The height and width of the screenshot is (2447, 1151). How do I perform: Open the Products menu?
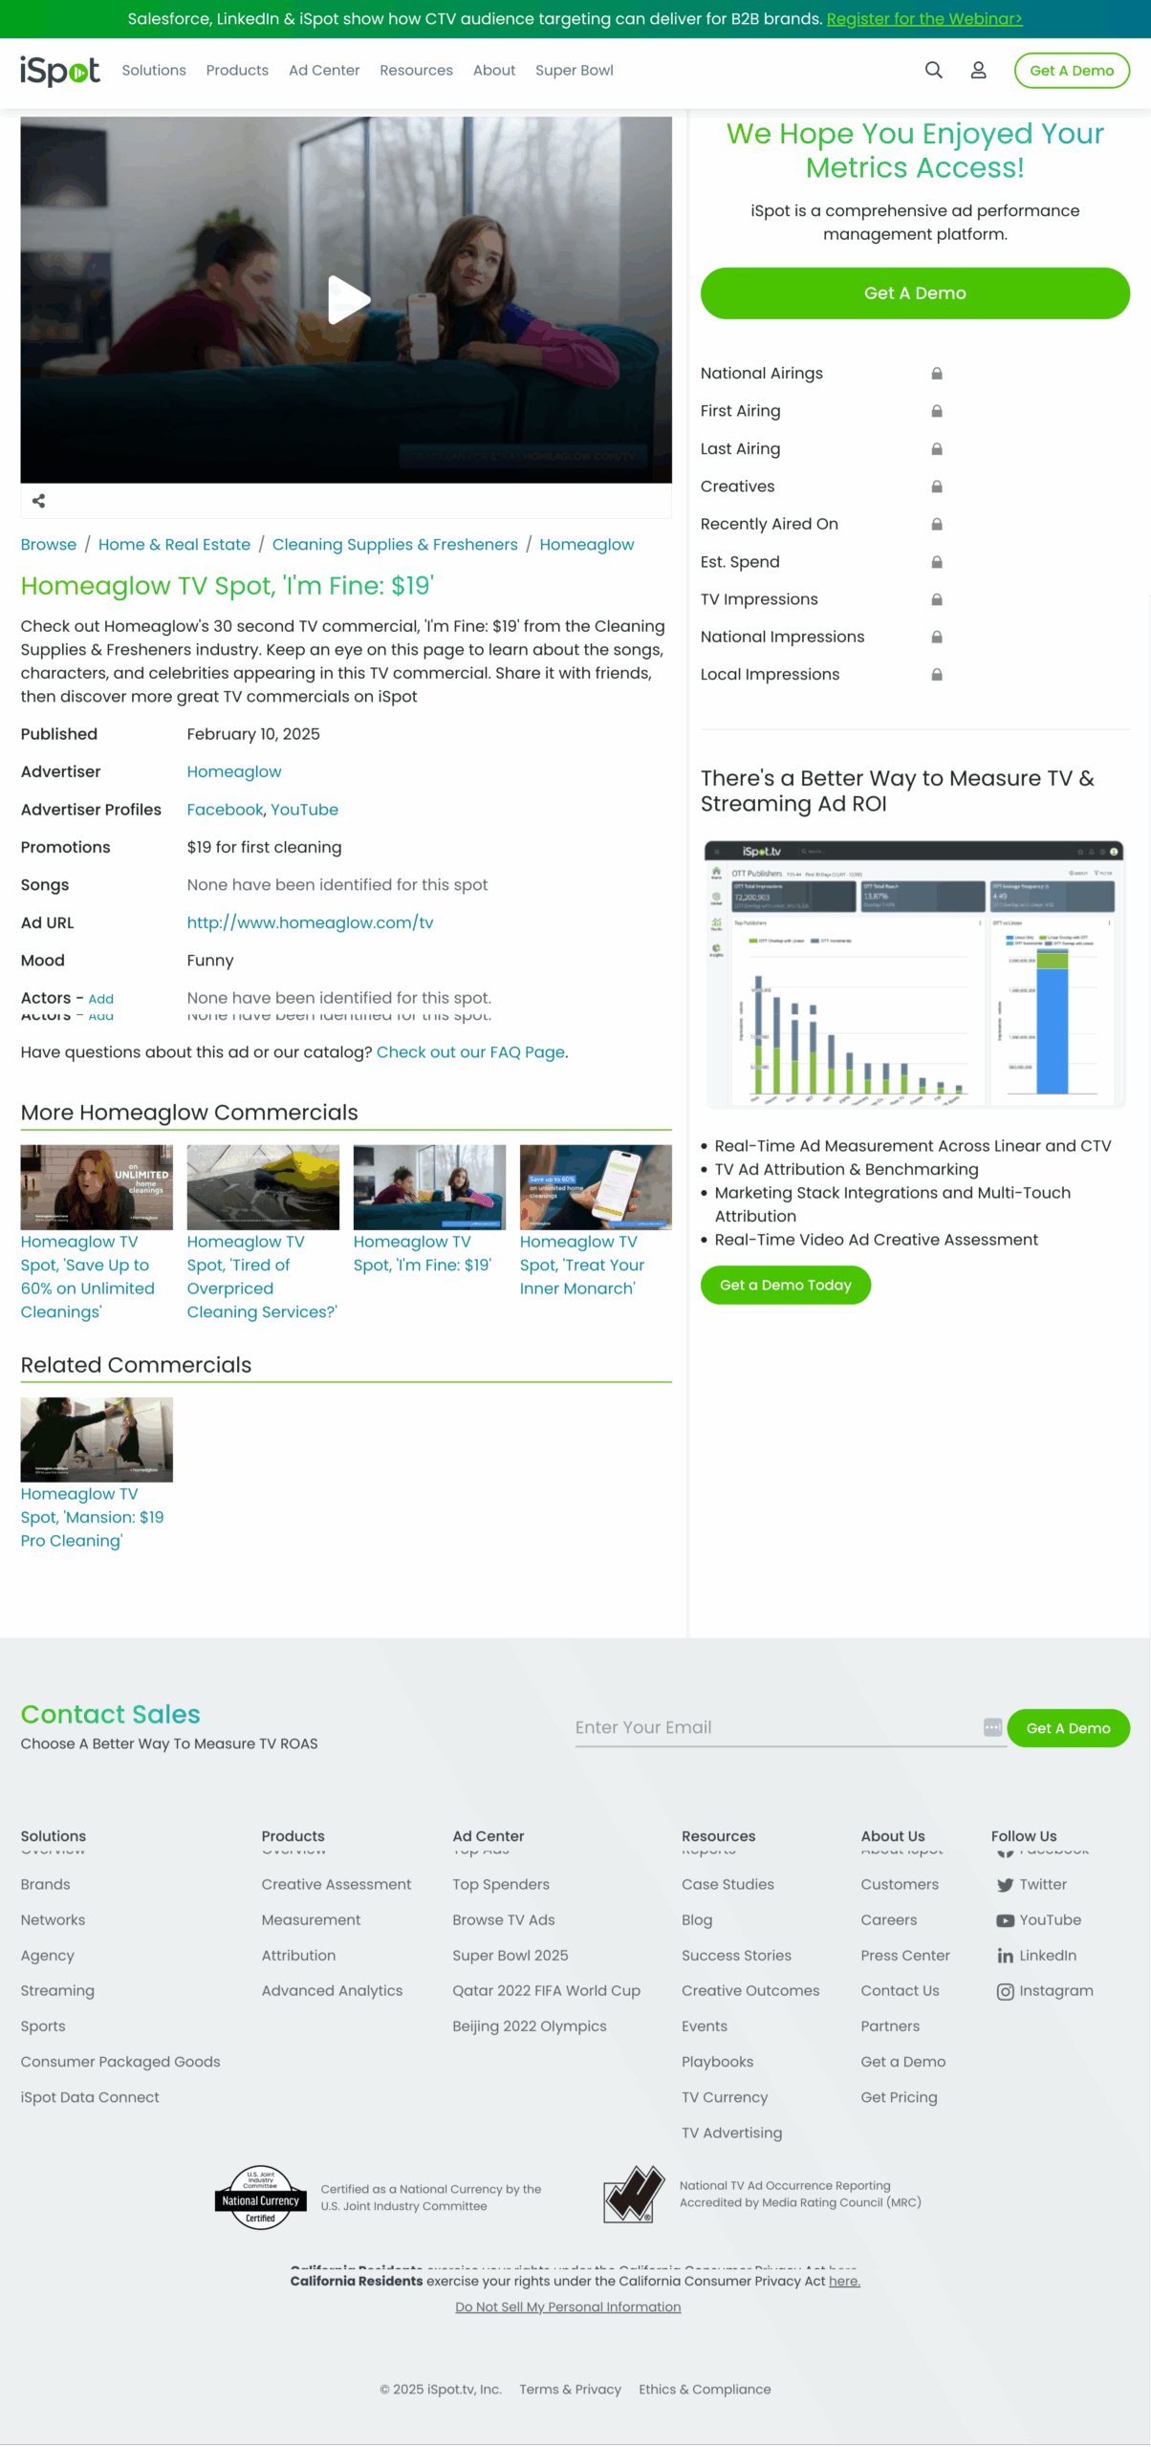click(237, 71)
